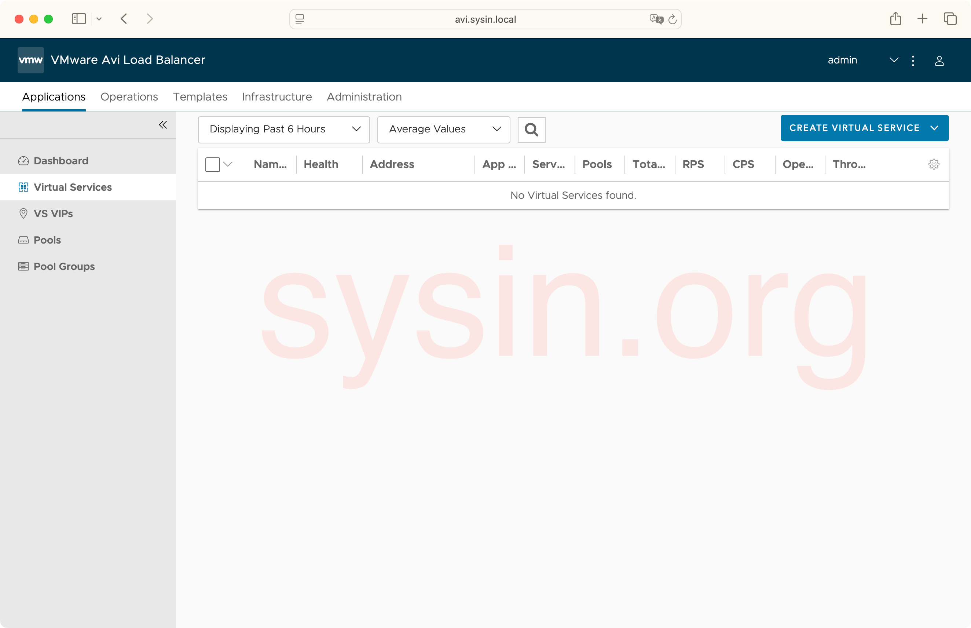Open the three-dot vertical menu
Image resolution: width=971 pixels, height=628 pixels.
(913, 61)
